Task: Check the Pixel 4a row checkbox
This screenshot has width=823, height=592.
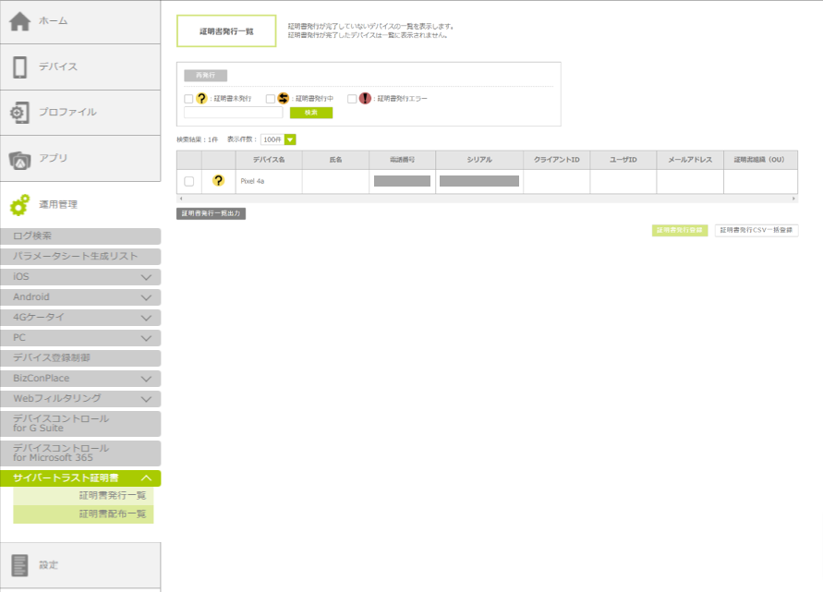Action: [188, 181]
